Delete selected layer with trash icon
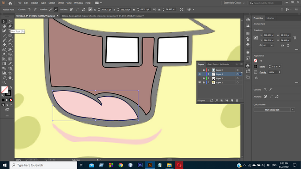 click(x=237, y=100)
